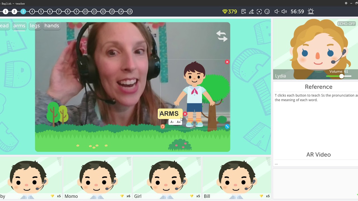Click Bill's diamond reward icon
The image size is (358, 201).
coord(261,196)
